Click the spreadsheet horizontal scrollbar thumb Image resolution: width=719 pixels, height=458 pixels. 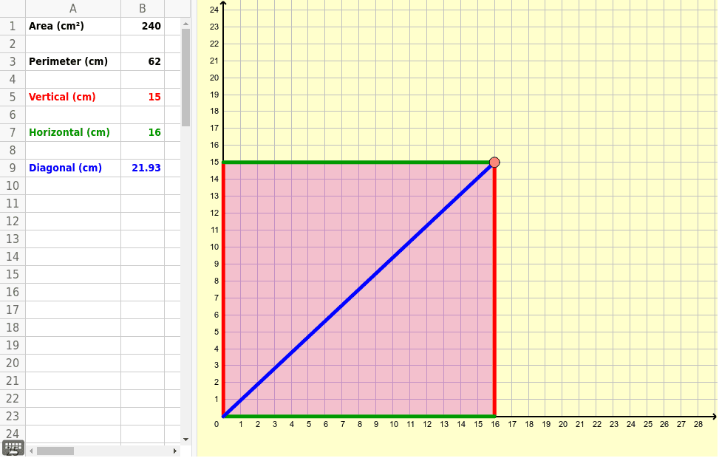point(55,451)
